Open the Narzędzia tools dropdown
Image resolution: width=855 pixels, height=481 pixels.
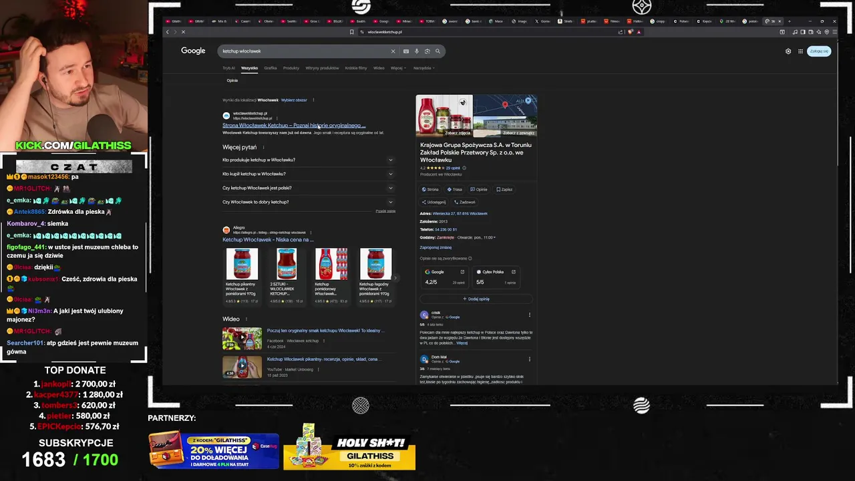click(x=423, y=68)
